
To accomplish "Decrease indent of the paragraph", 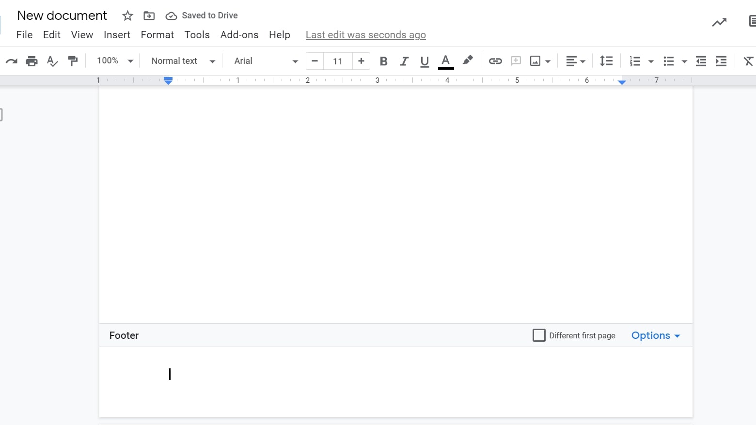I will pyautogui.click(x=701, y=61).
